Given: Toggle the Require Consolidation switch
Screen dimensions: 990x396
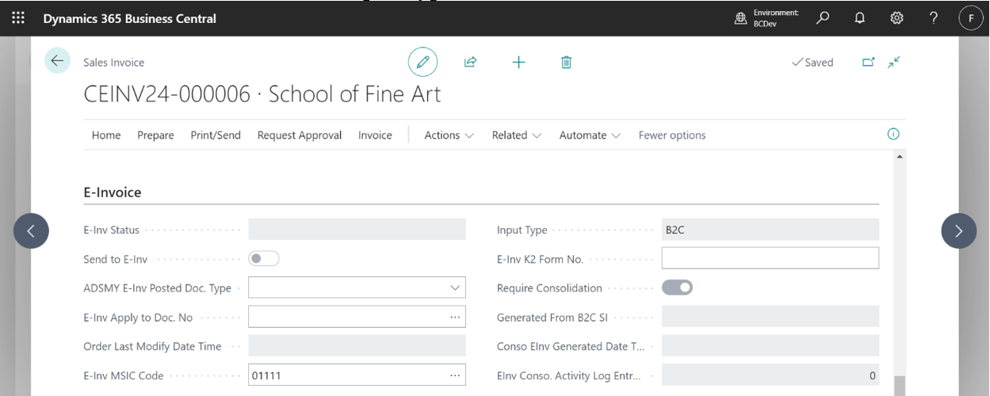Looking at the screenshot, I should (x=677, y=287).
